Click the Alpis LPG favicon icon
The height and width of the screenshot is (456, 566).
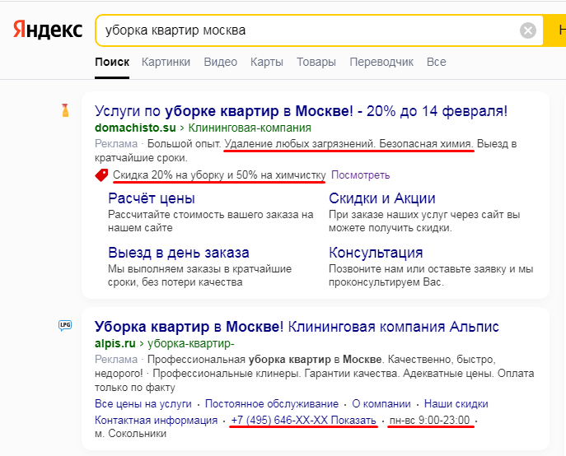[65, 326]
